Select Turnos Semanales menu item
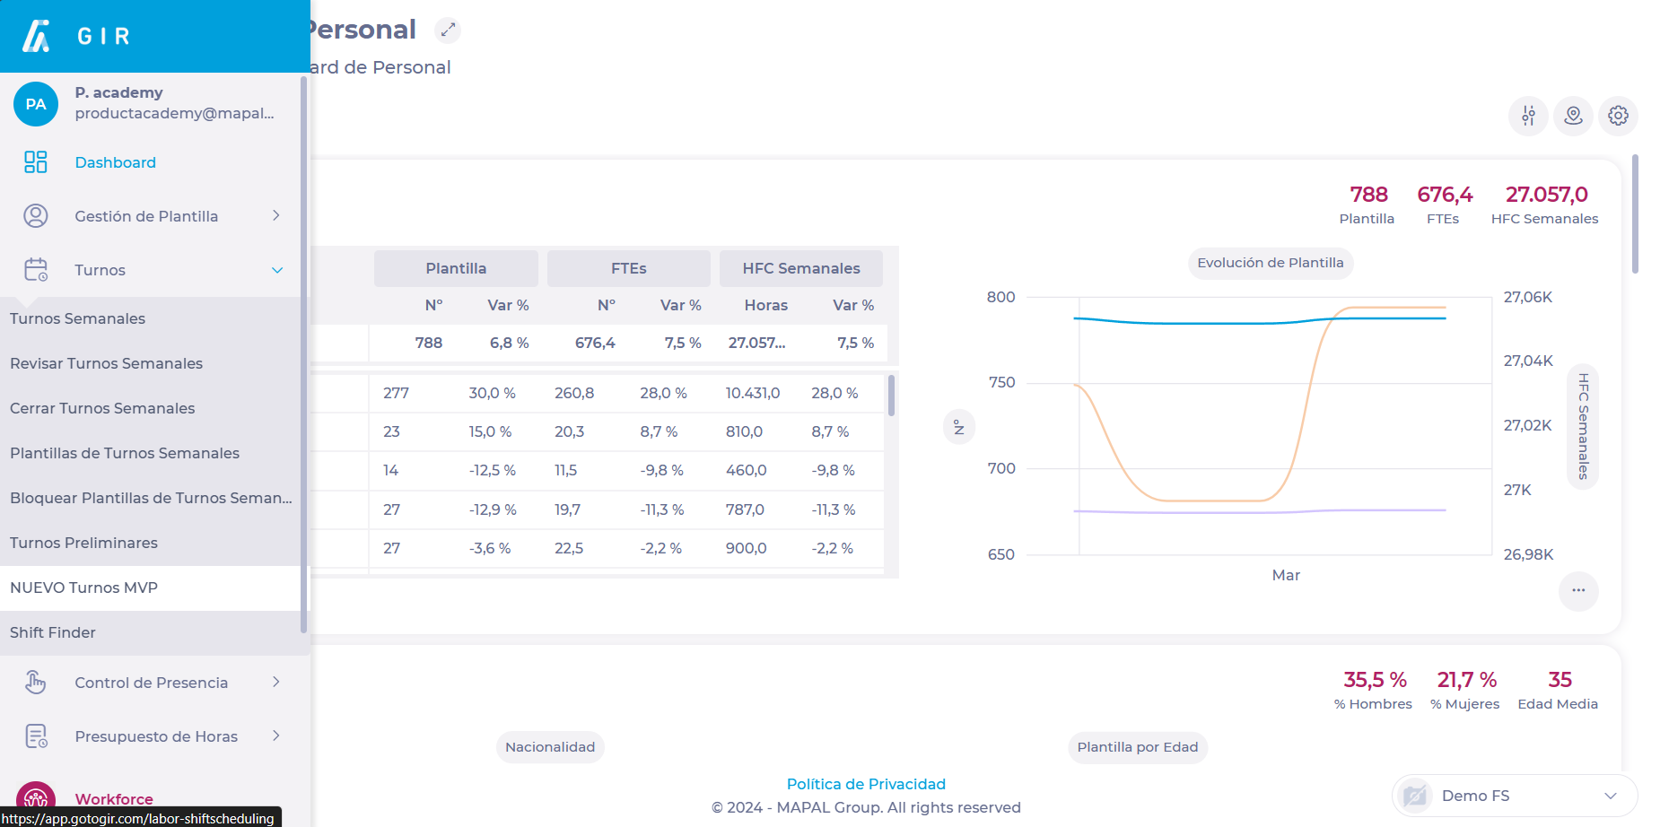1660x827 pixels. tap(77, 318)
